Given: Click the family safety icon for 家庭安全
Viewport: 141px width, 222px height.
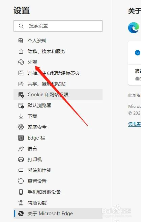Looking at the screenshot, I should [21, 127].
